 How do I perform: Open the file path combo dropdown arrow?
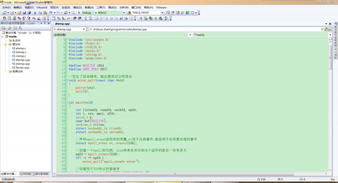click(322, 29)
